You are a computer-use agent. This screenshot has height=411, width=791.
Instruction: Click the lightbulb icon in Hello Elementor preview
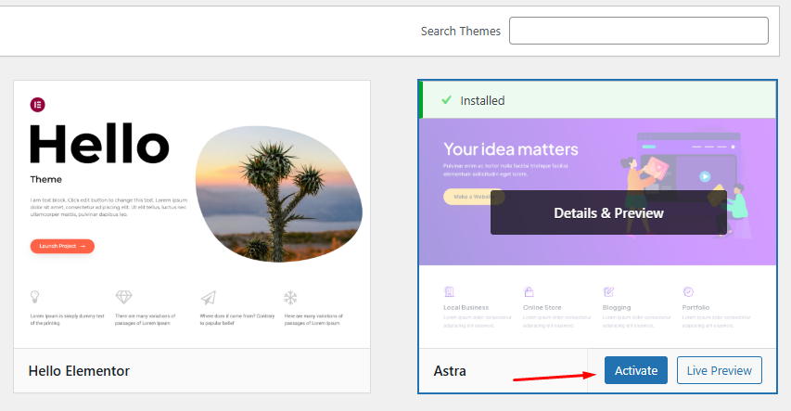pos(35,297)
